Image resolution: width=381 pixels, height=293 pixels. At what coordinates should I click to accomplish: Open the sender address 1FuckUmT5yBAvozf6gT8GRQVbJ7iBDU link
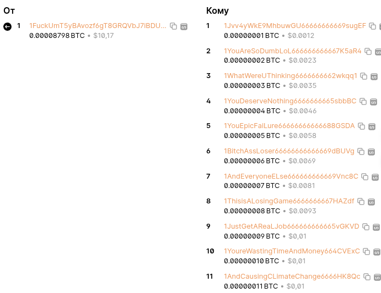98,26
